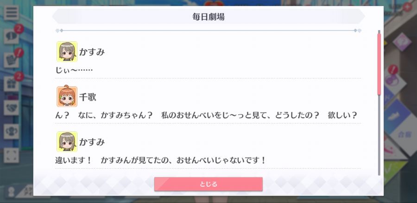
Task: Close dialog with the とじる button
Action: 208,184
